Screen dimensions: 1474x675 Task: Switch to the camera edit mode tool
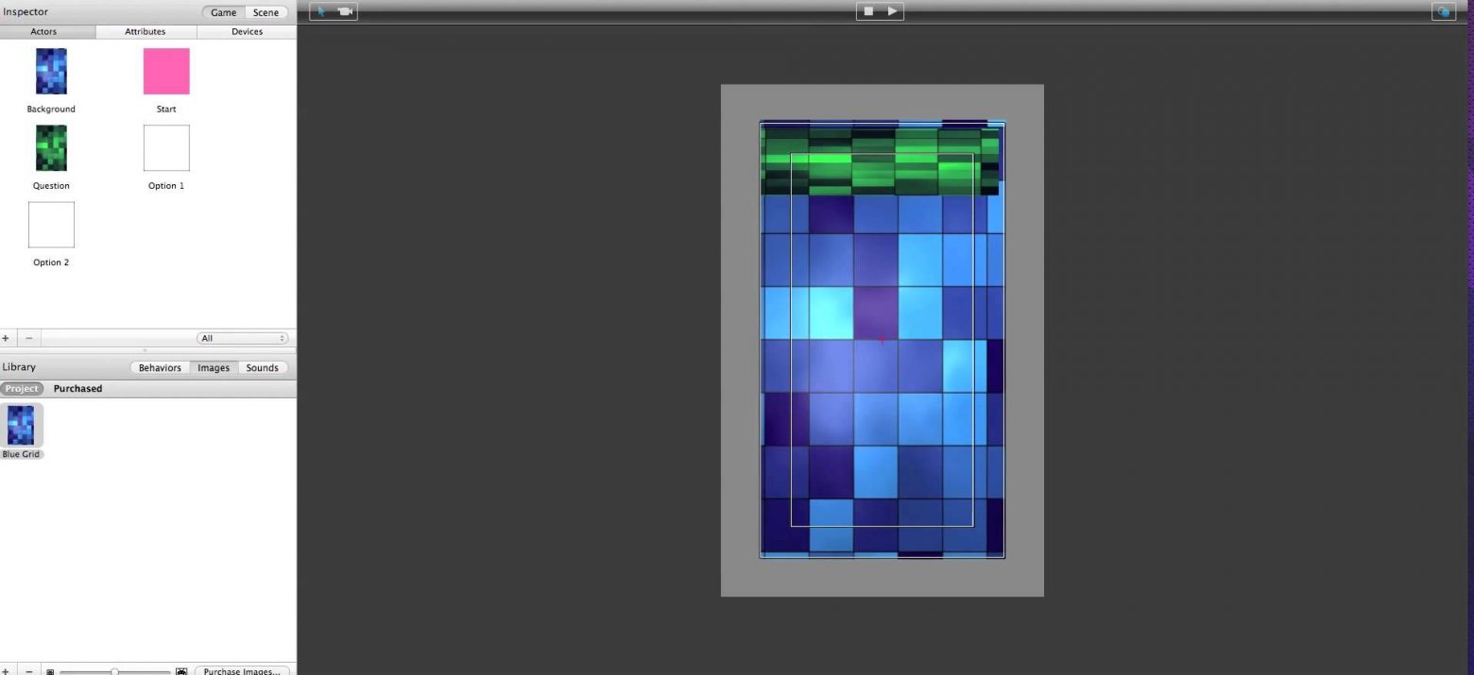(345, 12)
